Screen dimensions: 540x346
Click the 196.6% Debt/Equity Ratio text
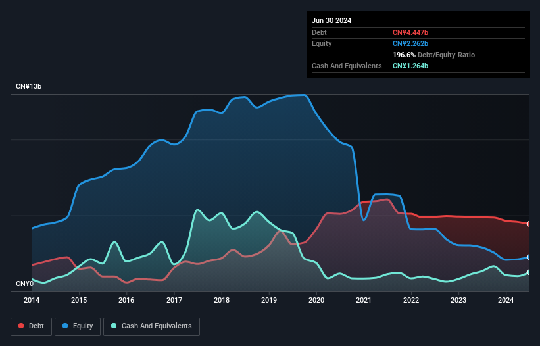point(433,55)
